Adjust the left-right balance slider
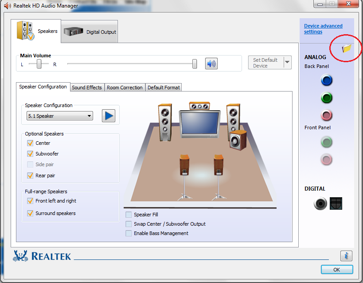363x283 pixels. [x=39, y=64]
